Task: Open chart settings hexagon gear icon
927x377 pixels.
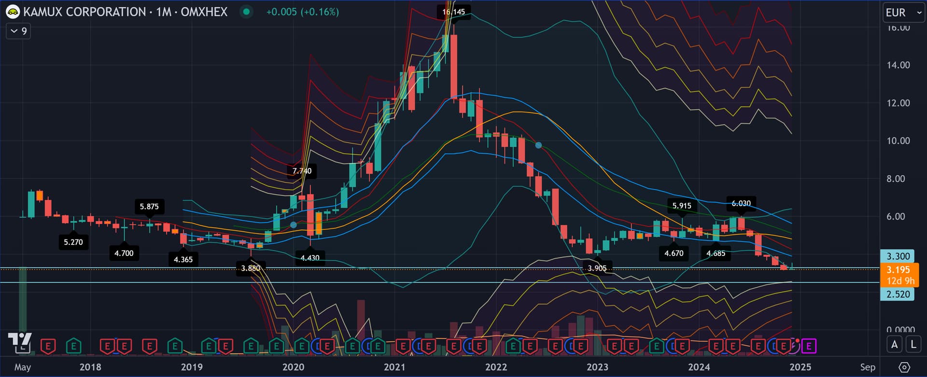Action: [x=904, y=367]
